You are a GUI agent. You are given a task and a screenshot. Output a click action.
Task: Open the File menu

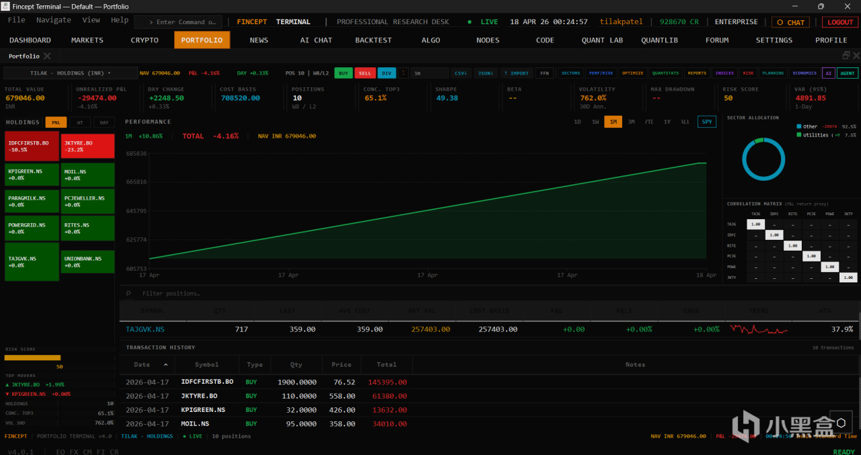tap(17, 20)
